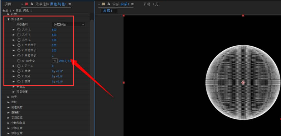The image size is (281, 136).
Task: Click the 素材 (无) panel label
Action: tap(152, 4)
